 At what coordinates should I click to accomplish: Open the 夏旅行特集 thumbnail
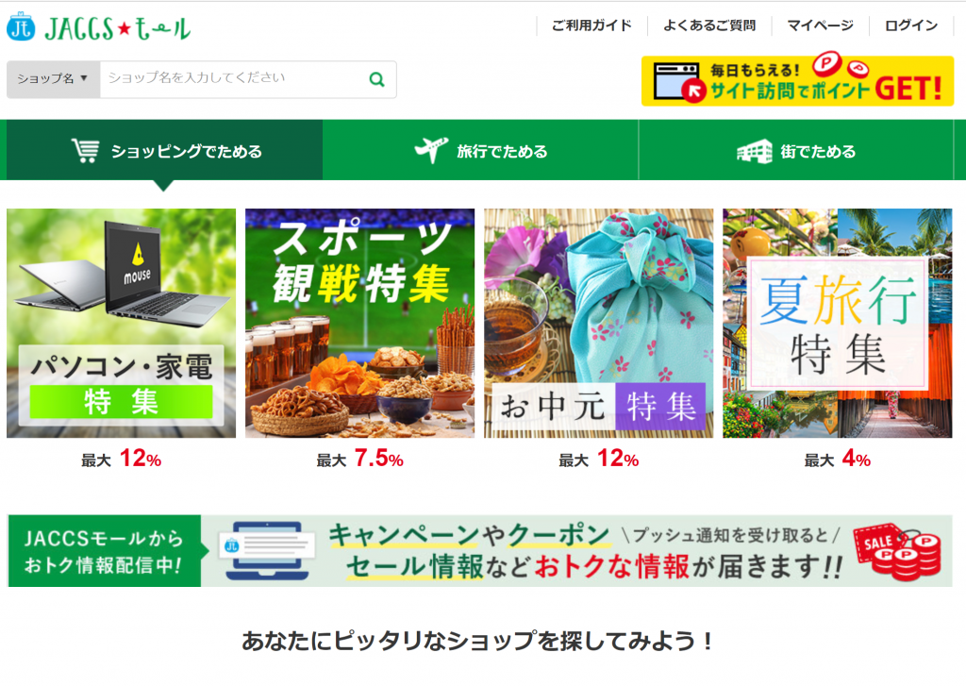838,323
